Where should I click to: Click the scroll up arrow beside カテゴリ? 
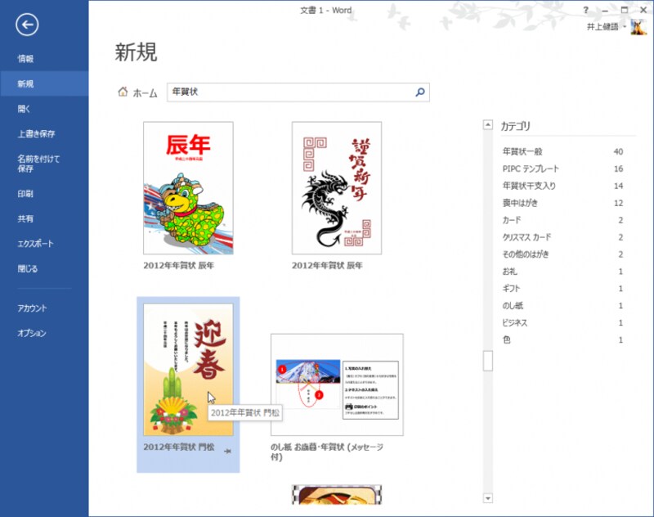[488, 126]
